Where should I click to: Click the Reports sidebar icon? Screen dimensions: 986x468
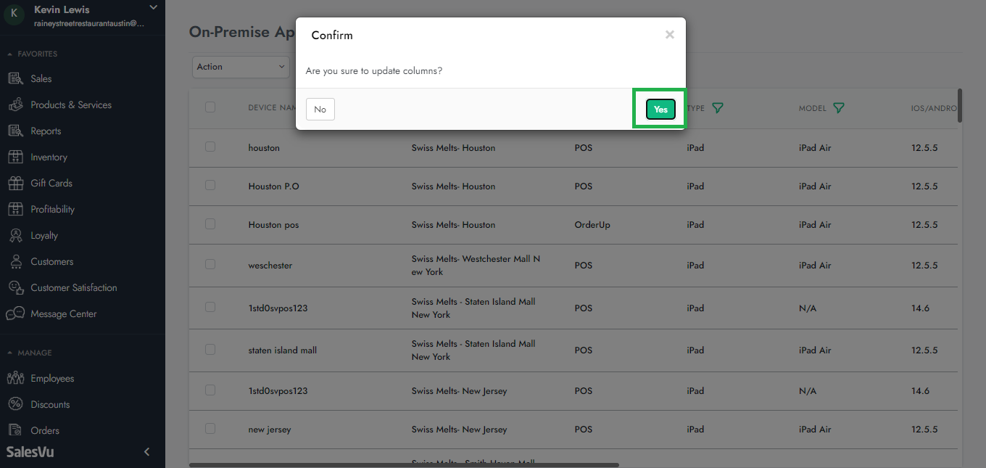point(15,131)
